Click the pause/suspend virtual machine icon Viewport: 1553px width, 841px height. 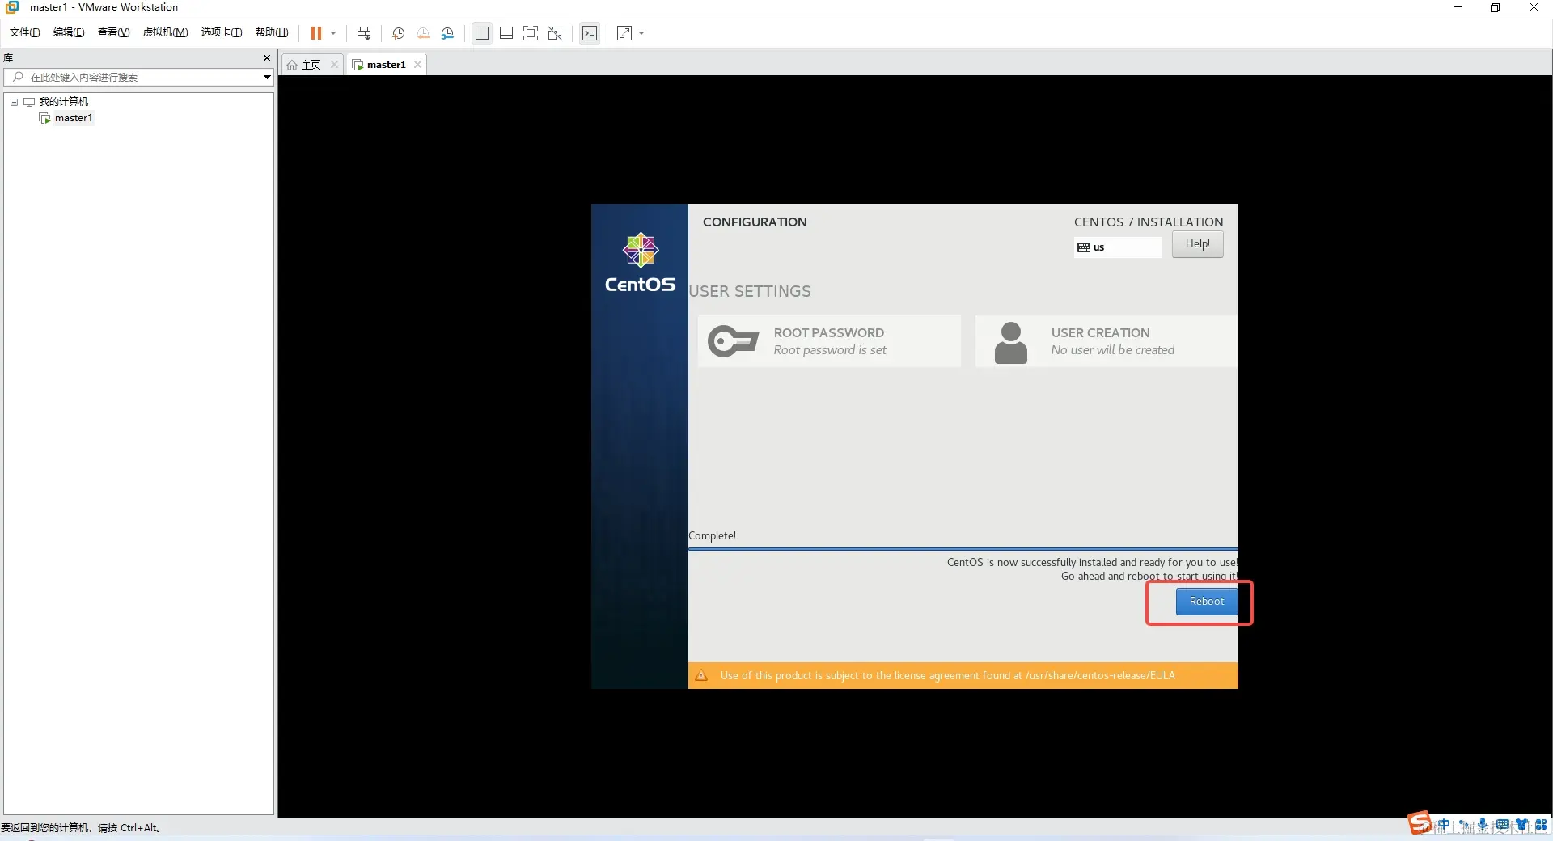tap(316, 33)
